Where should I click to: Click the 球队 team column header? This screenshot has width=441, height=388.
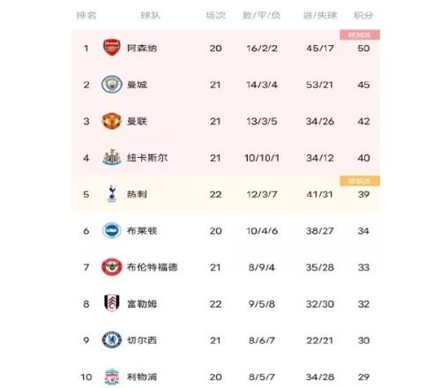pyautogui.click(x=151, y=15)
